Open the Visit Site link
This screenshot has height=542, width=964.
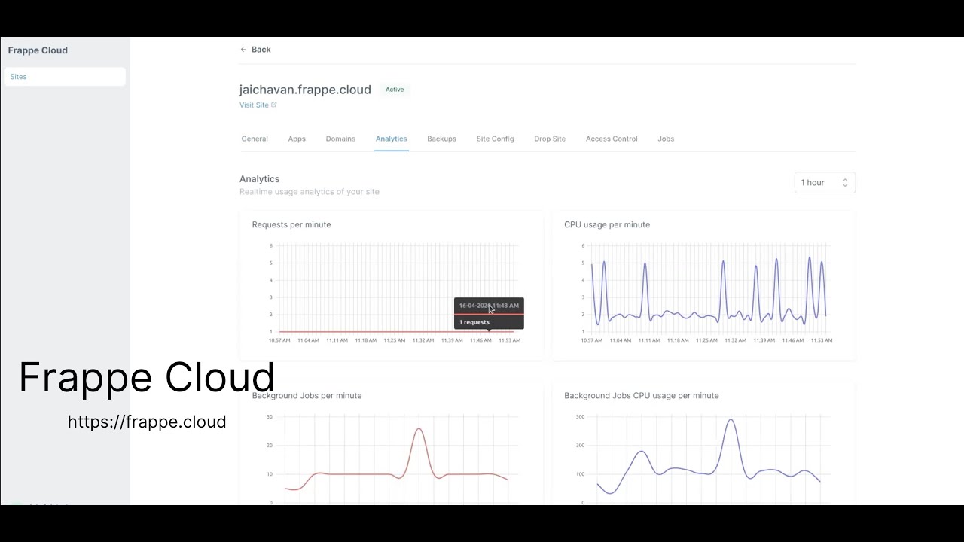click(x=254, y=105)
